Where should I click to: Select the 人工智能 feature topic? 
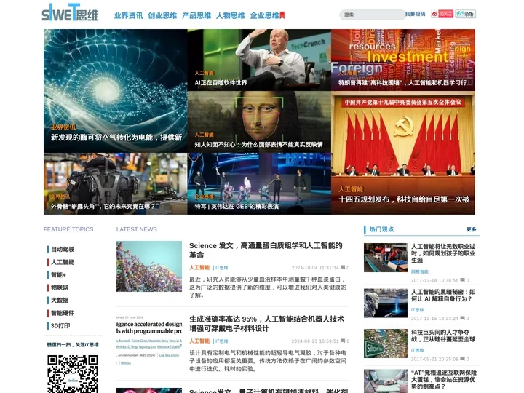[63, 262]
